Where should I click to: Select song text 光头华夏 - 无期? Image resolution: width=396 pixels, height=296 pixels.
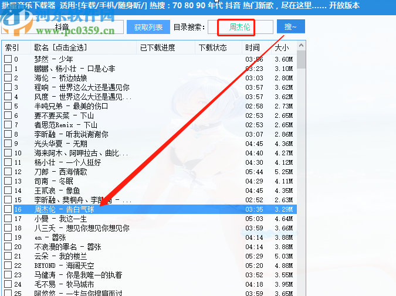[x=60, y=144]
